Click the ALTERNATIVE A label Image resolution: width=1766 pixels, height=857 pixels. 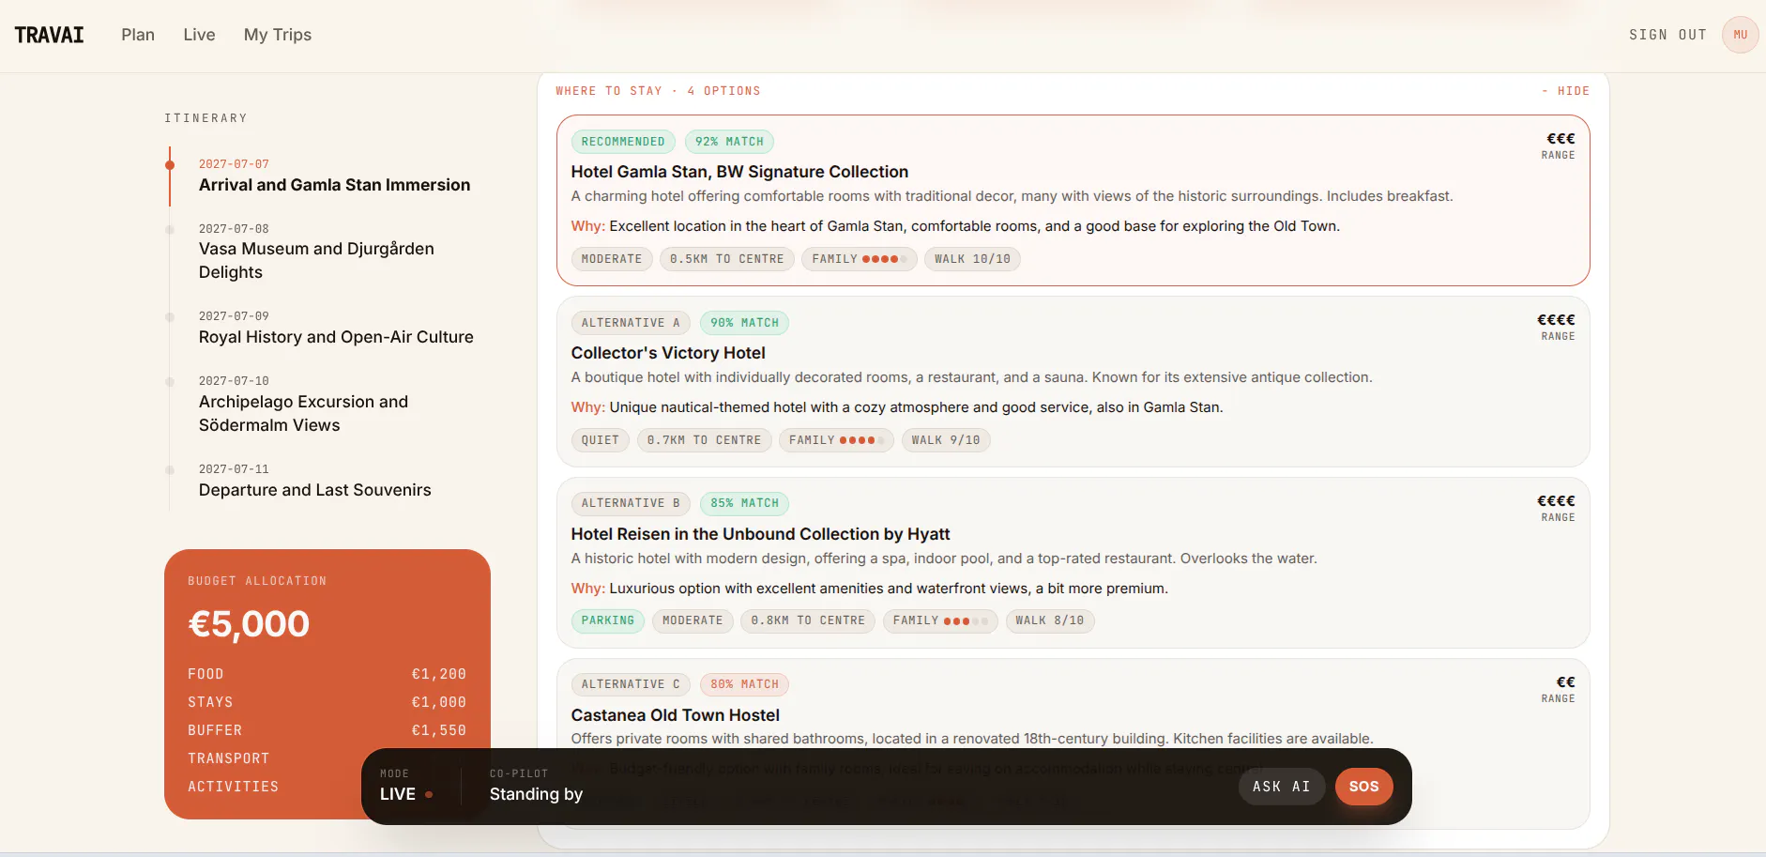coord(631,323)
